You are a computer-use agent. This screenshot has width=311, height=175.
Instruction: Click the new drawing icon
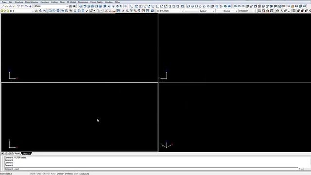click(x=50, y=11)
